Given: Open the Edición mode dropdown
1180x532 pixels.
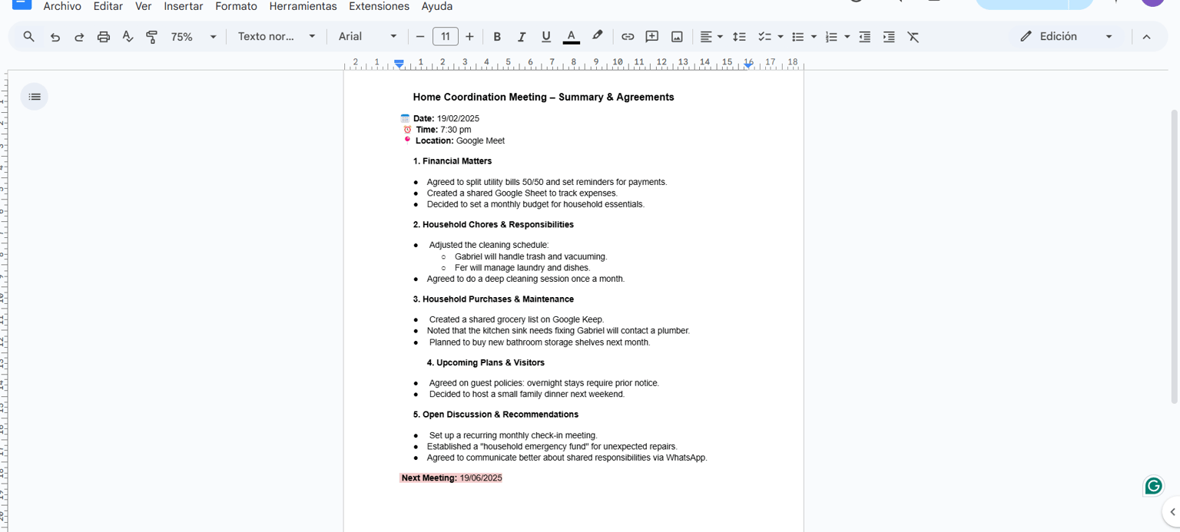Looking at the screenshot, I should pos(1066,37).
